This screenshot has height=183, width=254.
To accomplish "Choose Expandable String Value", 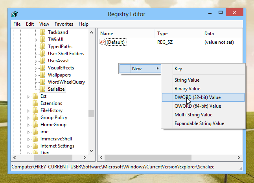I will (x=203, y=123).
